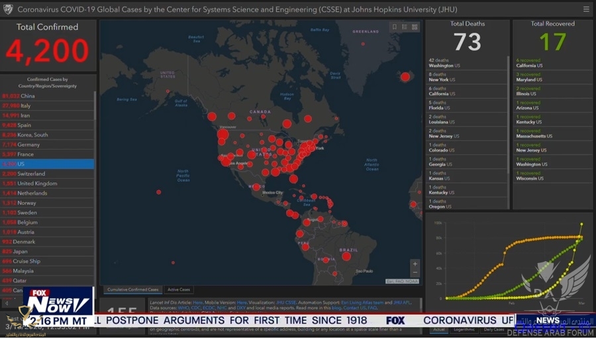Click the highlighted US row in the list
Screen dimensions: 596x338
point(46,164)
